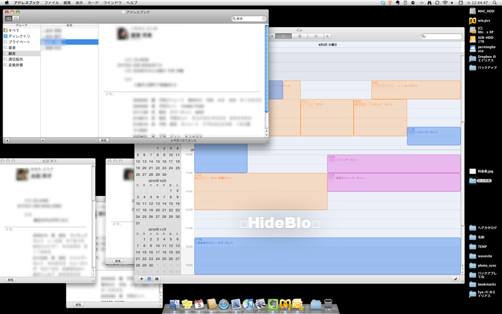
Task: Open the アドレスブック application menu
Action: pos(26,3)
